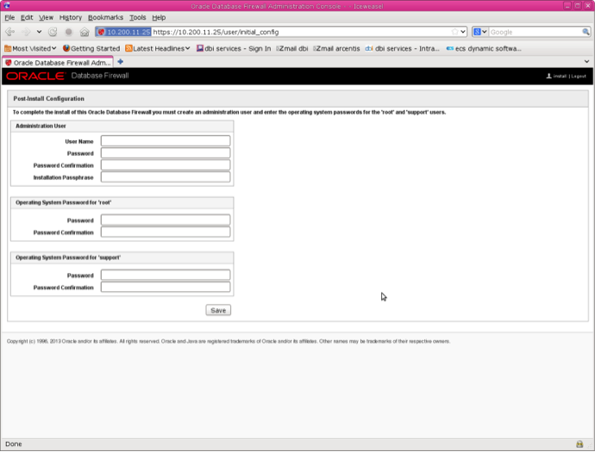Screen dimensions: 595x452
Task: Click the padlock icon in status bar
Action: 579,444
